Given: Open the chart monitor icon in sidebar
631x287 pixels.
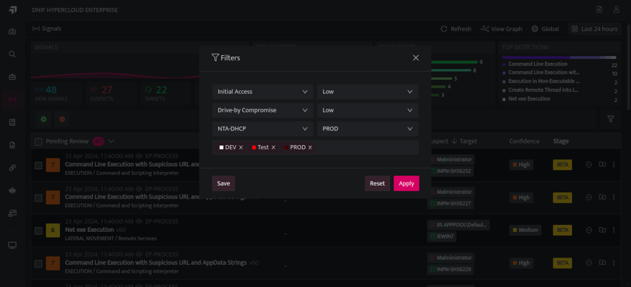Looking at the screenshot, I should [13, 213].
